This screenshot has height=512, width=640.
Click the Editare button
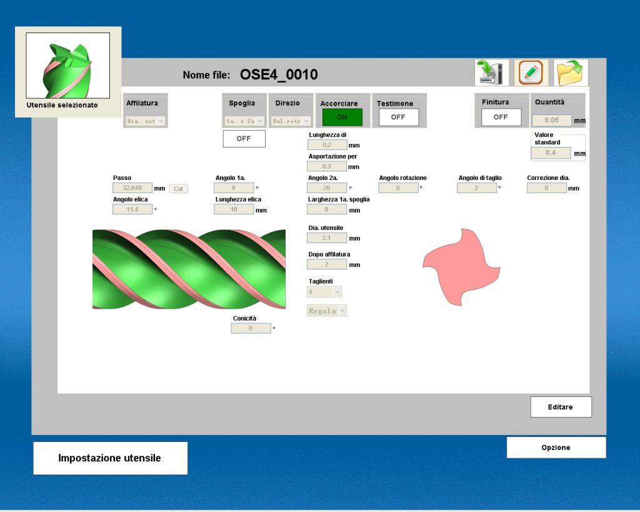(x=561, y=406)
